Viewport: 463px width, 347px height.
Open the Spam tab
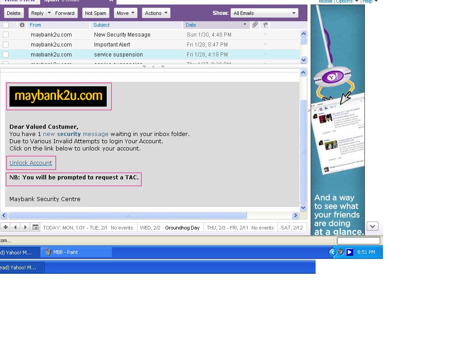pos(61,1)
